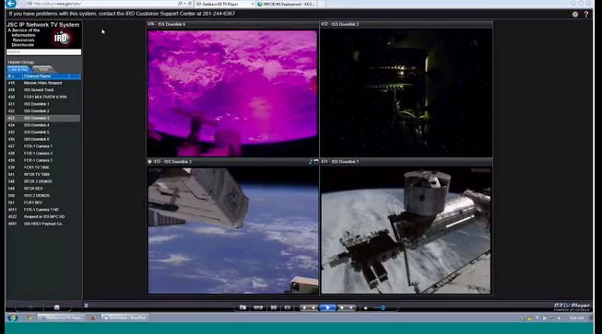Click the play button in player controls

pos(327,307)
